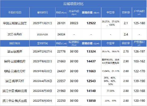Click plot ratio 2.60

126,71
